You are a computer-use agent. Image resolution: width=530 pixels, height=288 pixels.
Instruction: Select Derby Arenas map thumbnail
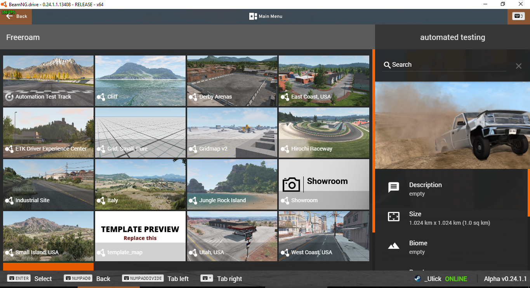point(232,81)
